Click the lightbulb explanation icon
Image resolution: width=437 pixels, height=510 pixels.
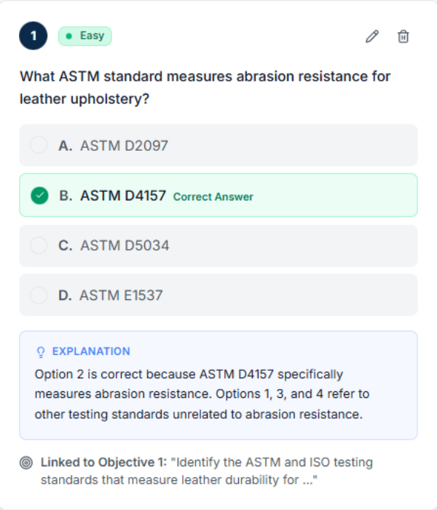41,352
